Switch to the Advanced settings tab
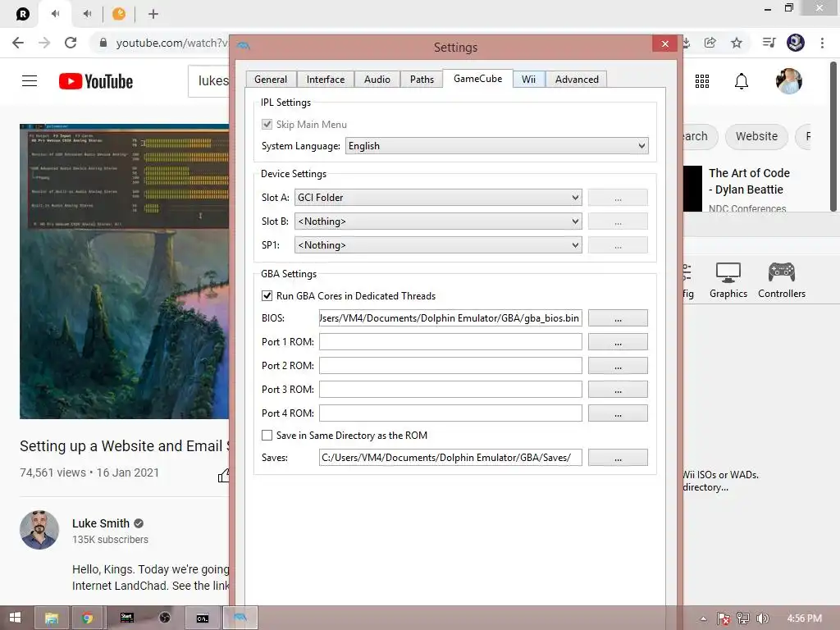 pos(577,80)
